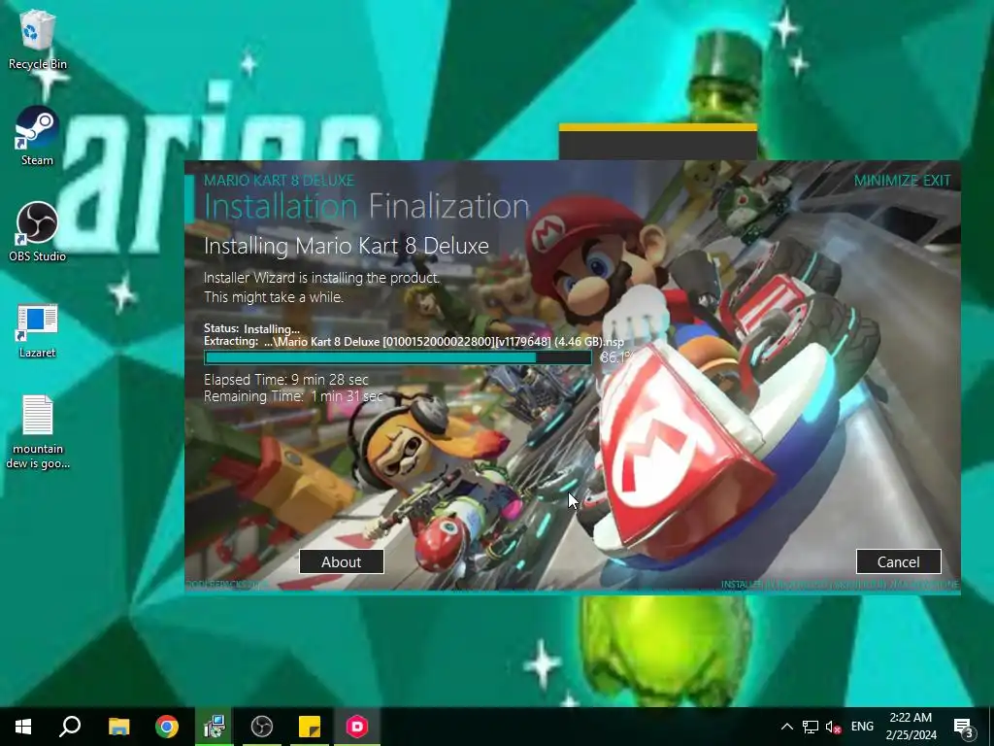Open Sticky Notes from the taskbar

[x=310, y=727]
